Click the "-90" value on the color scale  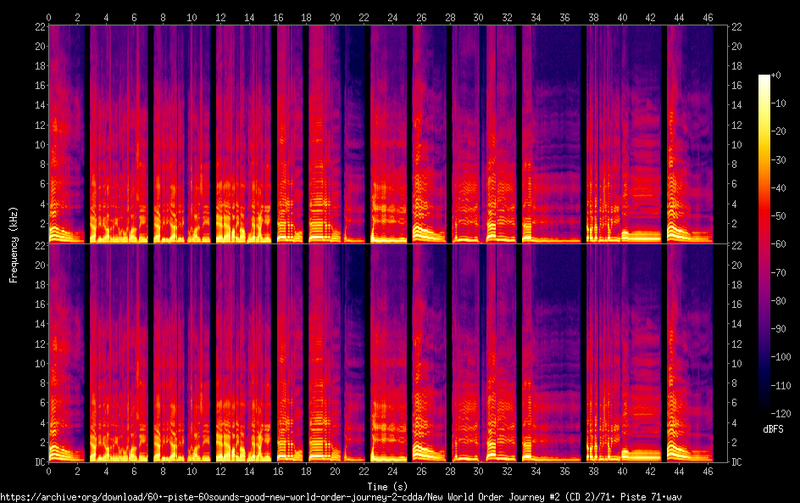[x=779, y=329]
